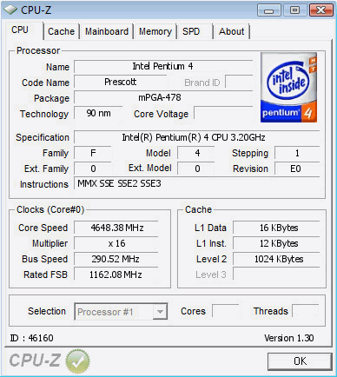Viewport: 337px width, 377px height.
Task: Maximize the CPU-Z window
Action: (294, 10)
